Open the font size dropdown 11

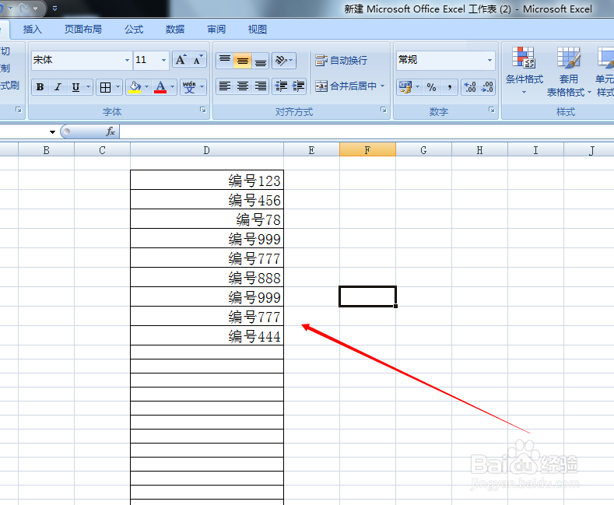coord(163,60)
